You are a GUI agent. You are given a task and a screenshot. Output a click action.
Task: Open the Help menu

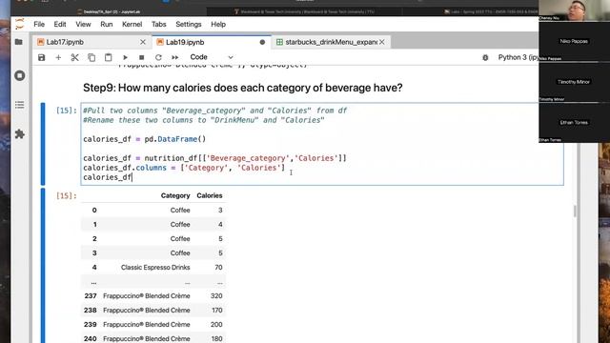coord(218,24)
